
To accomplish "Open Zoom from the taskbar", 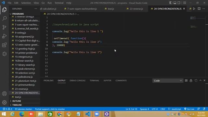I will tap(97, 114).
